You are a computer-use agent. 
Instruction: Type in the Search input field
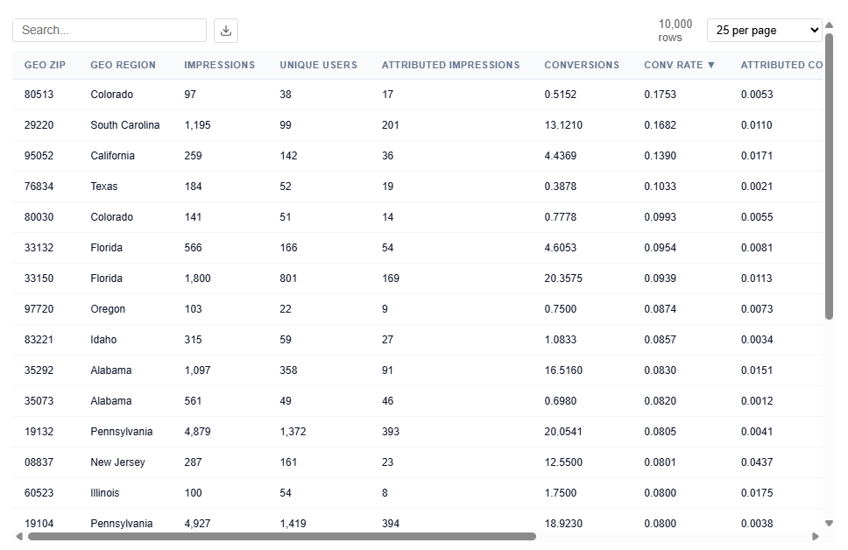coord(110,31)
